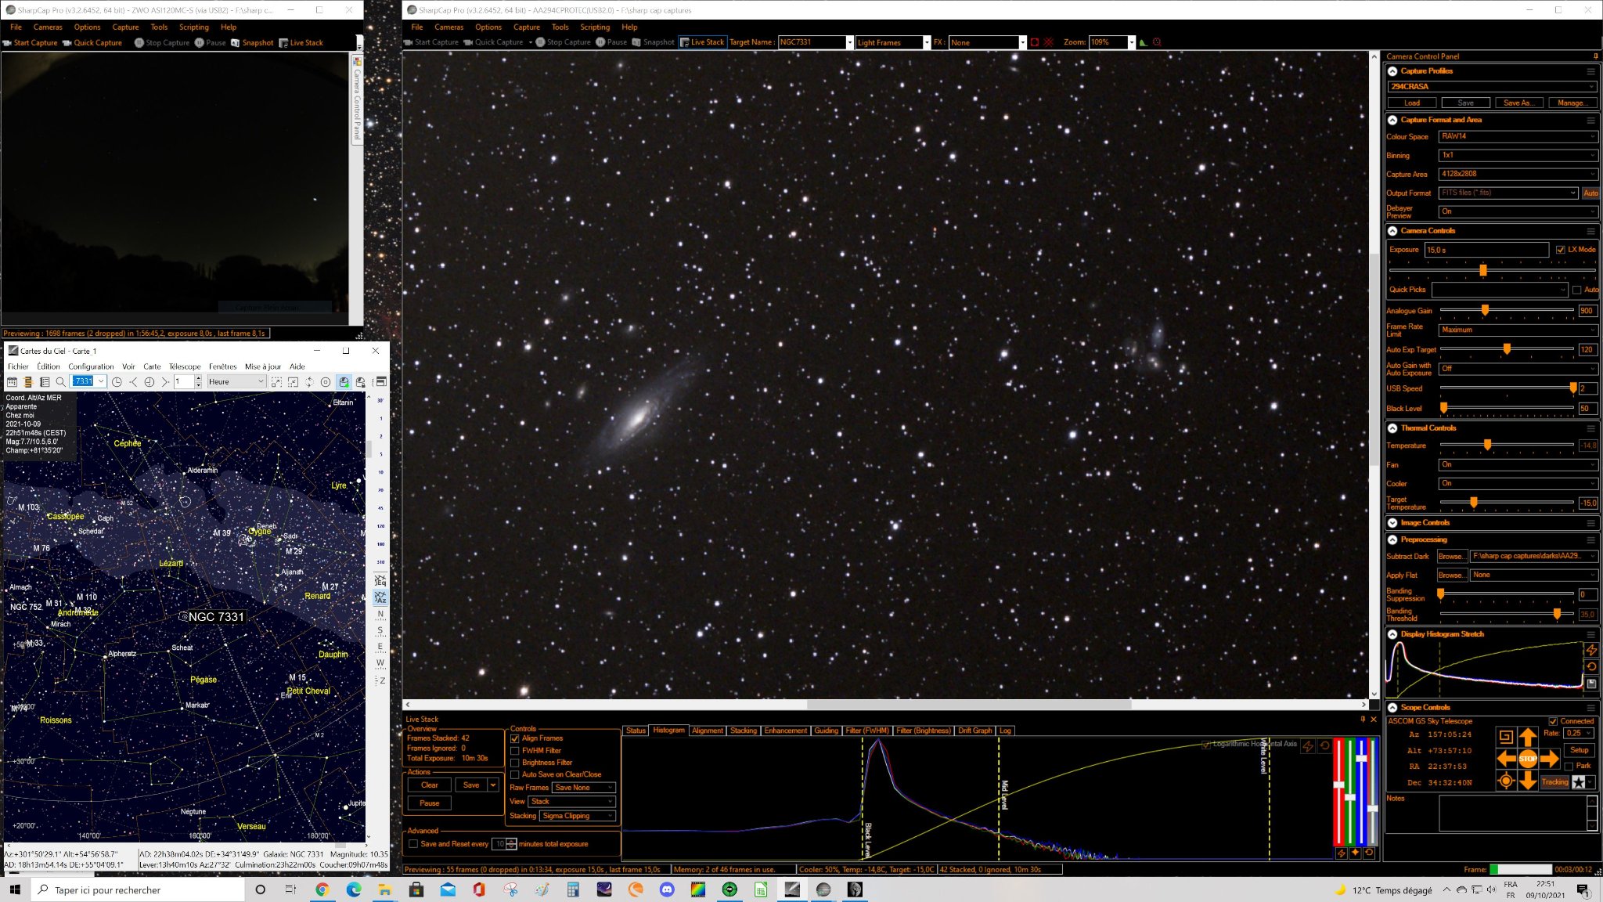The width and height of the screenshot is (1603, 902).
Task: Adjust the Target Temperature slider
Action: (x=1474, y=502)
